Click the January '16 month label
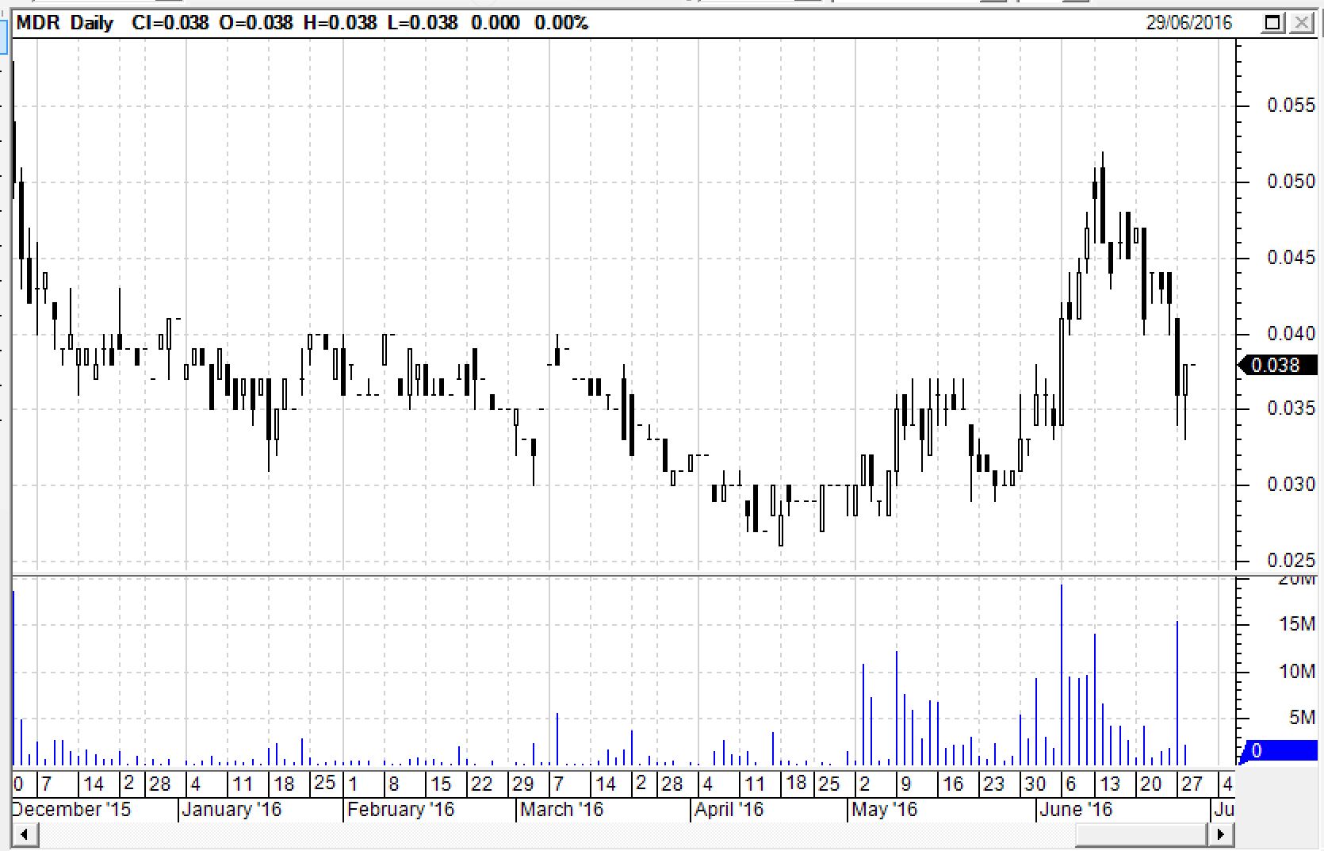The width and height of the screenshot is (1324, 851). [x=232, y=810]
